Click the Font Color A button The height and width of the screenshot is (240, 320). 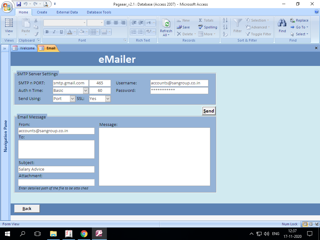[x=69, y=32]
